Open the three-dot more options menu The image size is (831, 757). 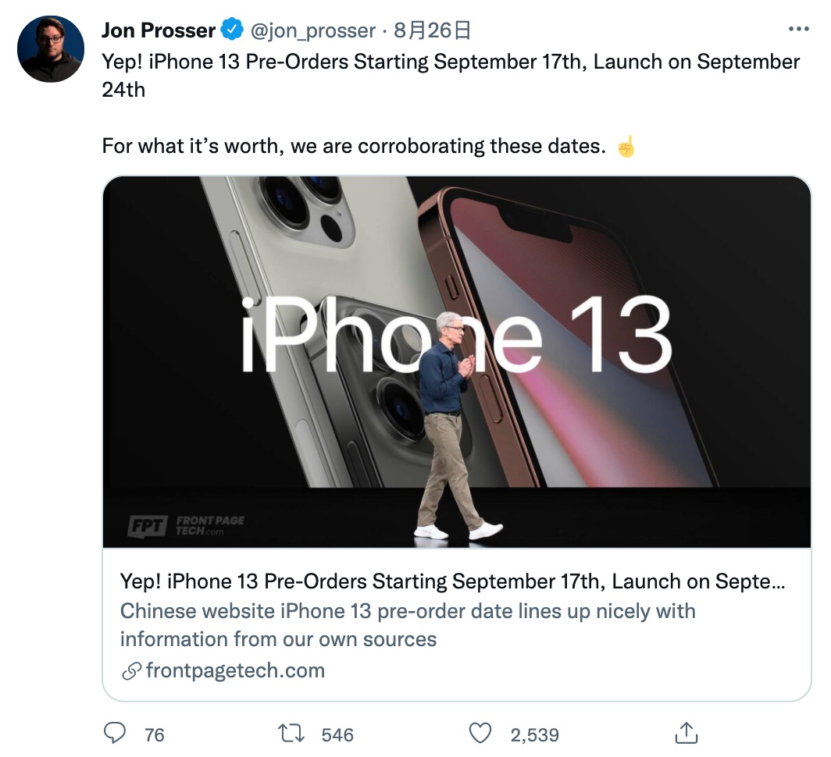(x=799, y=29)
